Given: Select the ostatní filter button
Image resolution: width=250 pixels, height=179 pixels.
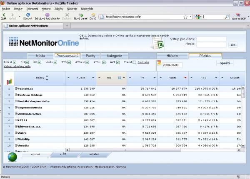Looking at the screenshot, I should click(x=95, y=154).
